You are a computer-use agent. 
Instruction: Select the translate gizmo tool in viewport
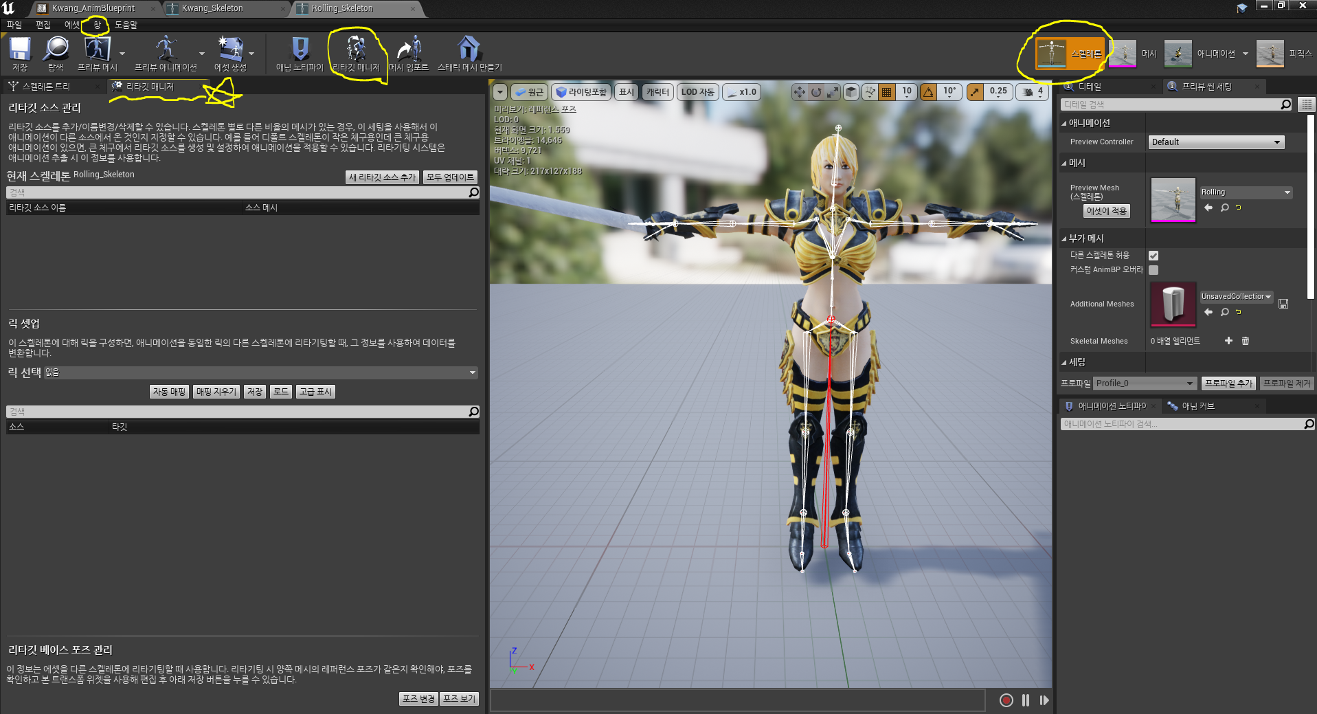coord(800,92)
